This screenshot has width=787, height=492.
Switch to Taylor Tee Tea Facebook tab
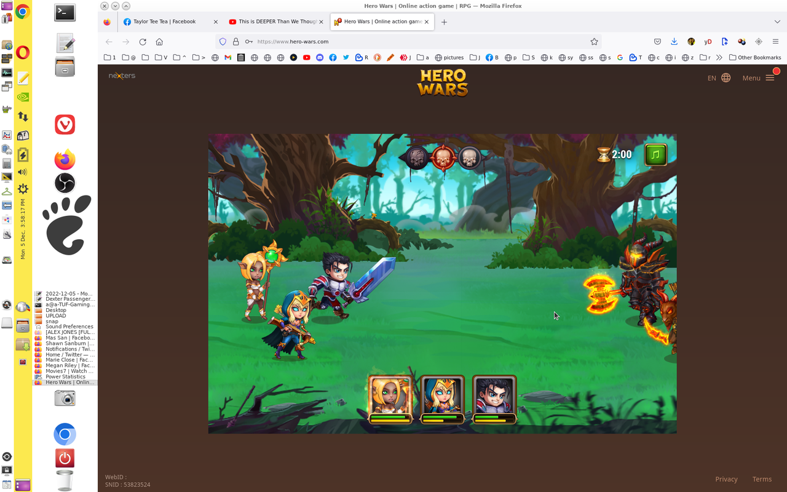tap(170, 22)
